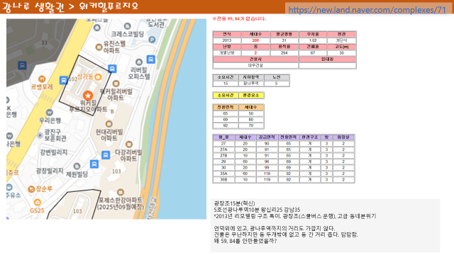Click the dark bus stop icon near 33
Viewport: 454px width, 255px height.
pos(22,65)
